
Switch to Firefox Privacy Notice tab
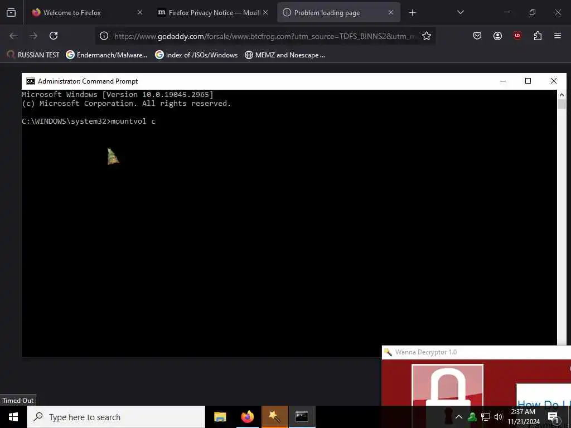pyautogui.click(x=213, y=12)
